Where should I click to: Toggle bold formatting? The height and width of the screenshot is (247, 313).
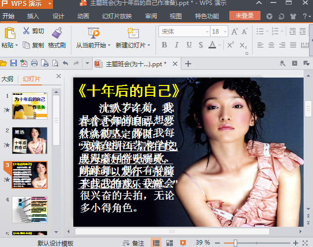tap(164, 45)
